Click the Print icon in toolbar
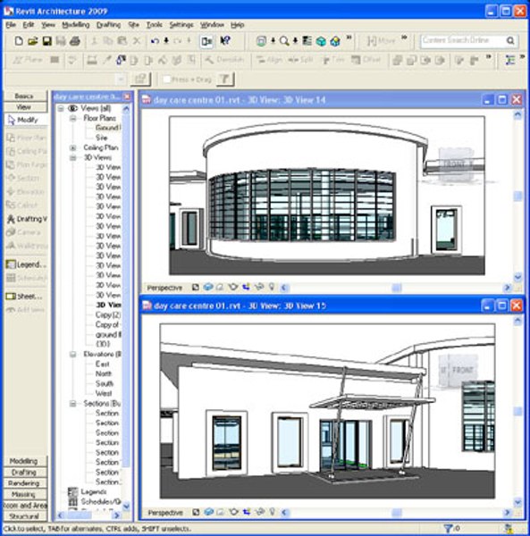This screenshot has width=530, height=536. pyautogui.click(x=75, y=41)
